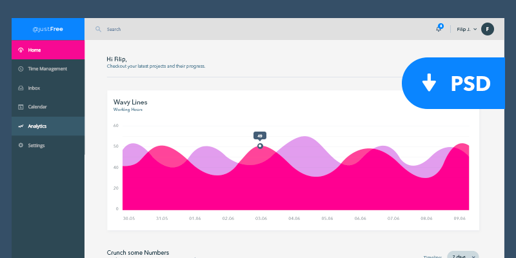This screenshot has width=516, height=258.
Task: Click the Time Management clock icon
Action: coord(21,69)
